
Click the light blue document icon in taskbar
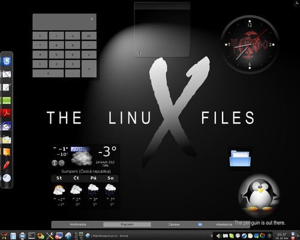[13, 236]
